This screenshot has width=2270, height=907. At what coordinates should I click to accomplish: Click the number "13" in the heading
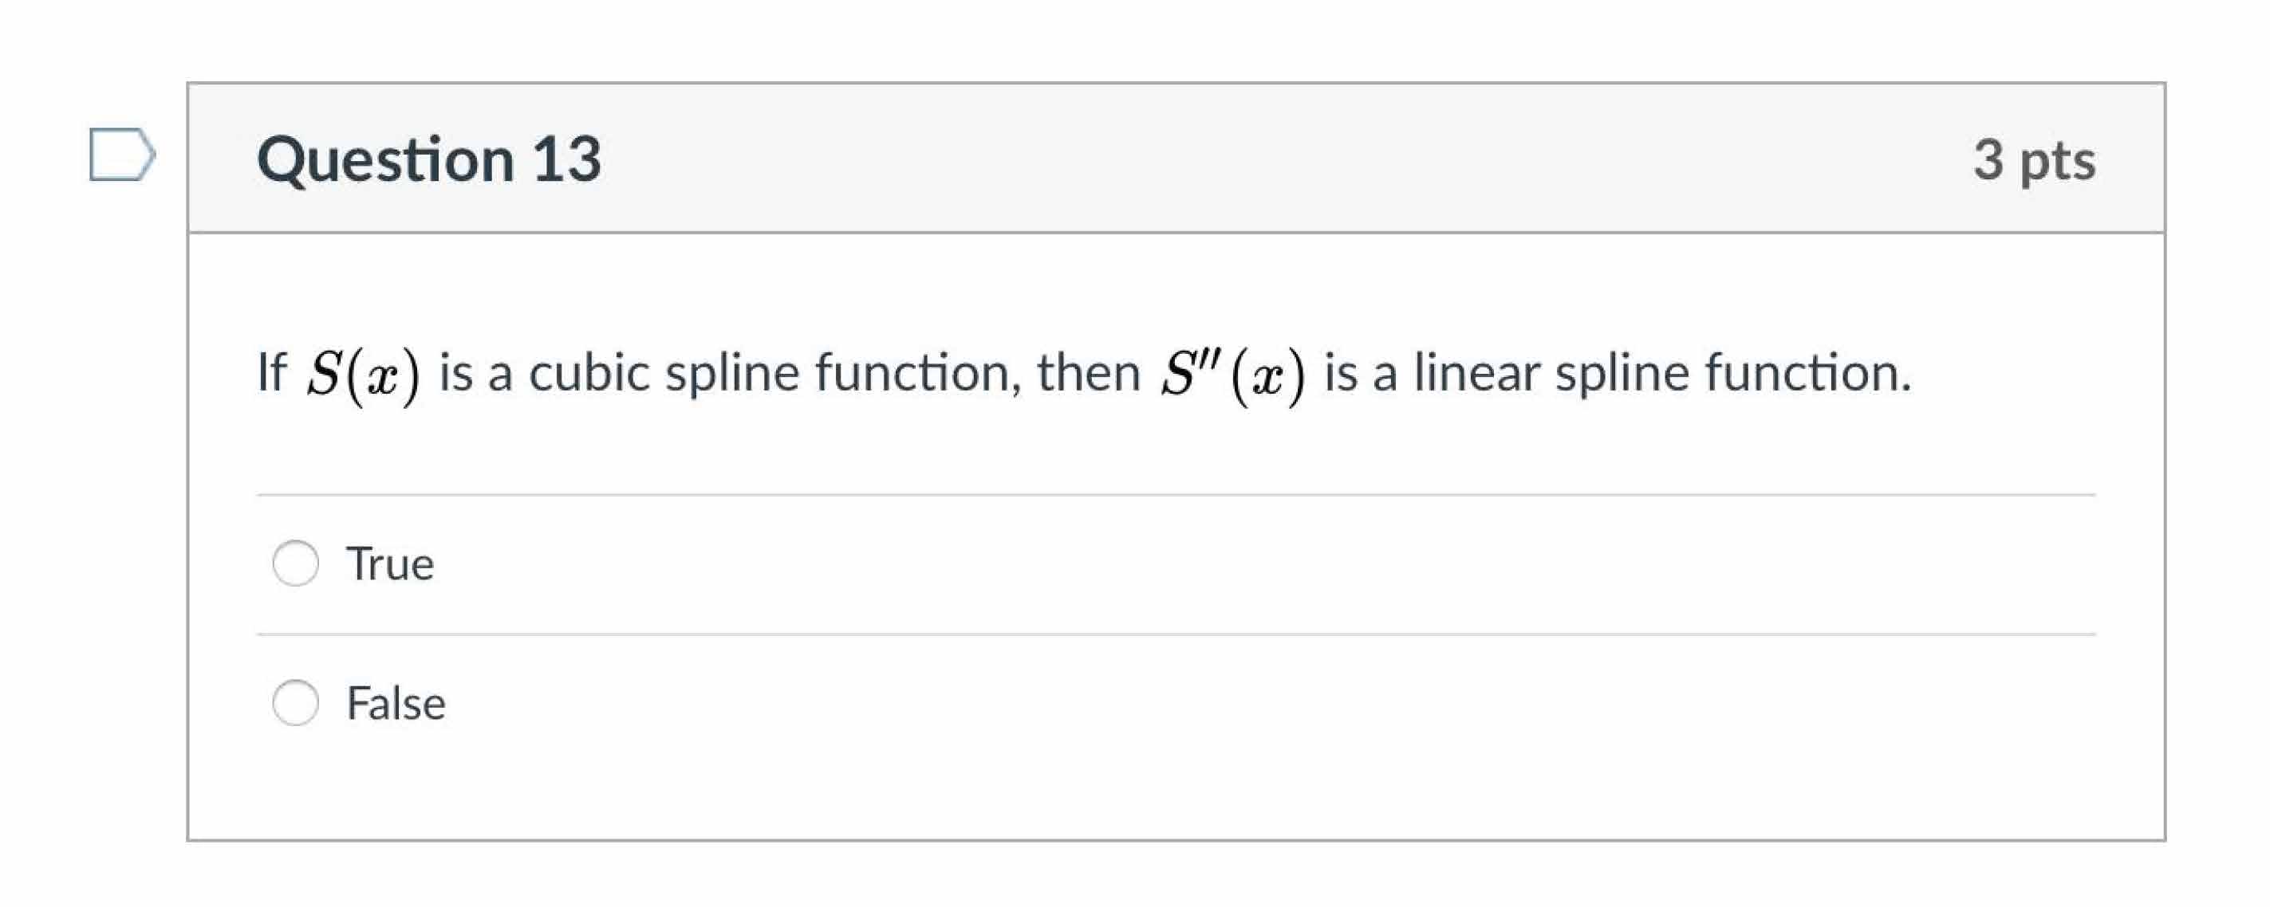[566, 159]
